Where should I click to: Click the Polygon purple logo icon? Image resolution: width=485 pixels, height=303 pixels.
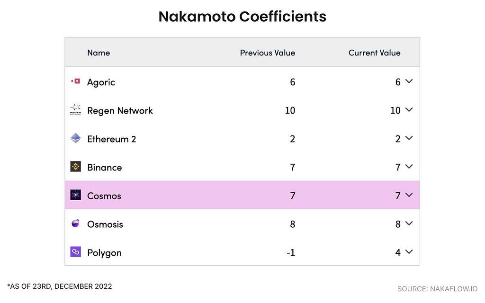click(x=75, y=252)
